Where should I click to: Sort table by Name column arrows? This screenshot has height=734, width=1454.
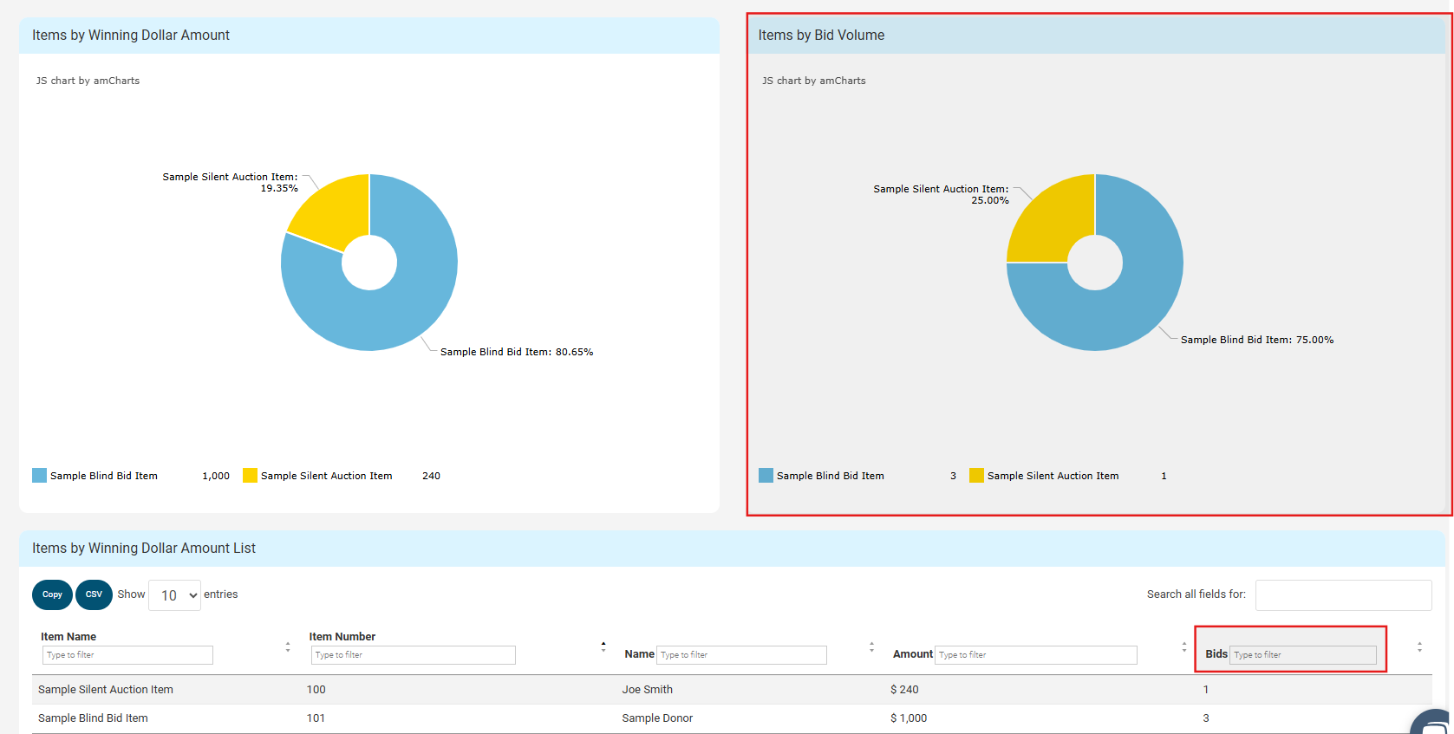(871, 646)
